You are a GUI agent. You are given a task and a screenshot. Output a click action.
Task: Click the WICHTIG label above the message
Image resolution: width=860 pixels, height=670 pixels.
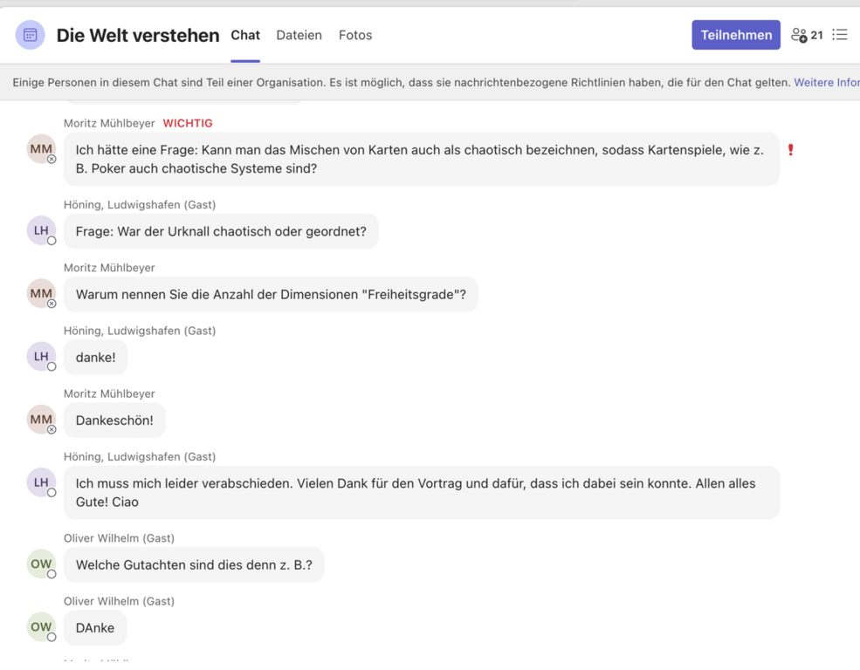188,123
